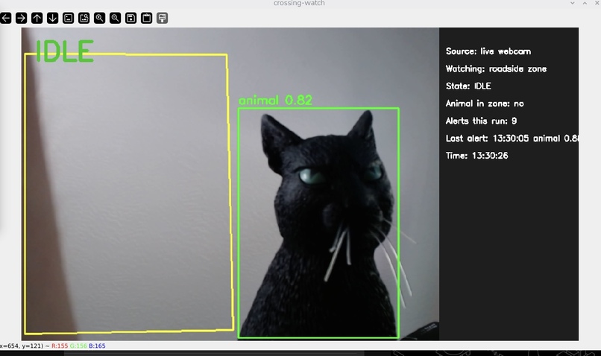The height and width of the screenshot is (356, 601).
Task: Click the green IDLE state overlay text
Action: [64, 51]
